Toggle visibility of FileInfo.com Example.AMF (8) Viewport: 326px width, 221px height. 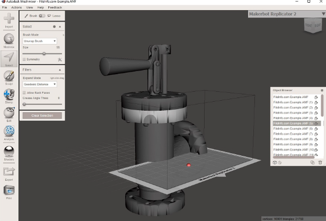[x=316, y=139]
